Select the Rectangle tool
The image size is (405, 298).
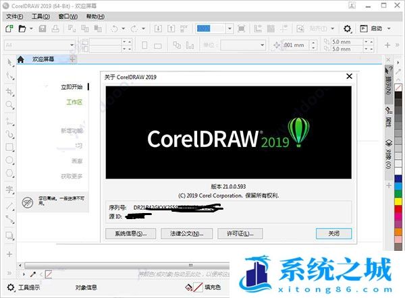coord(10,148)
